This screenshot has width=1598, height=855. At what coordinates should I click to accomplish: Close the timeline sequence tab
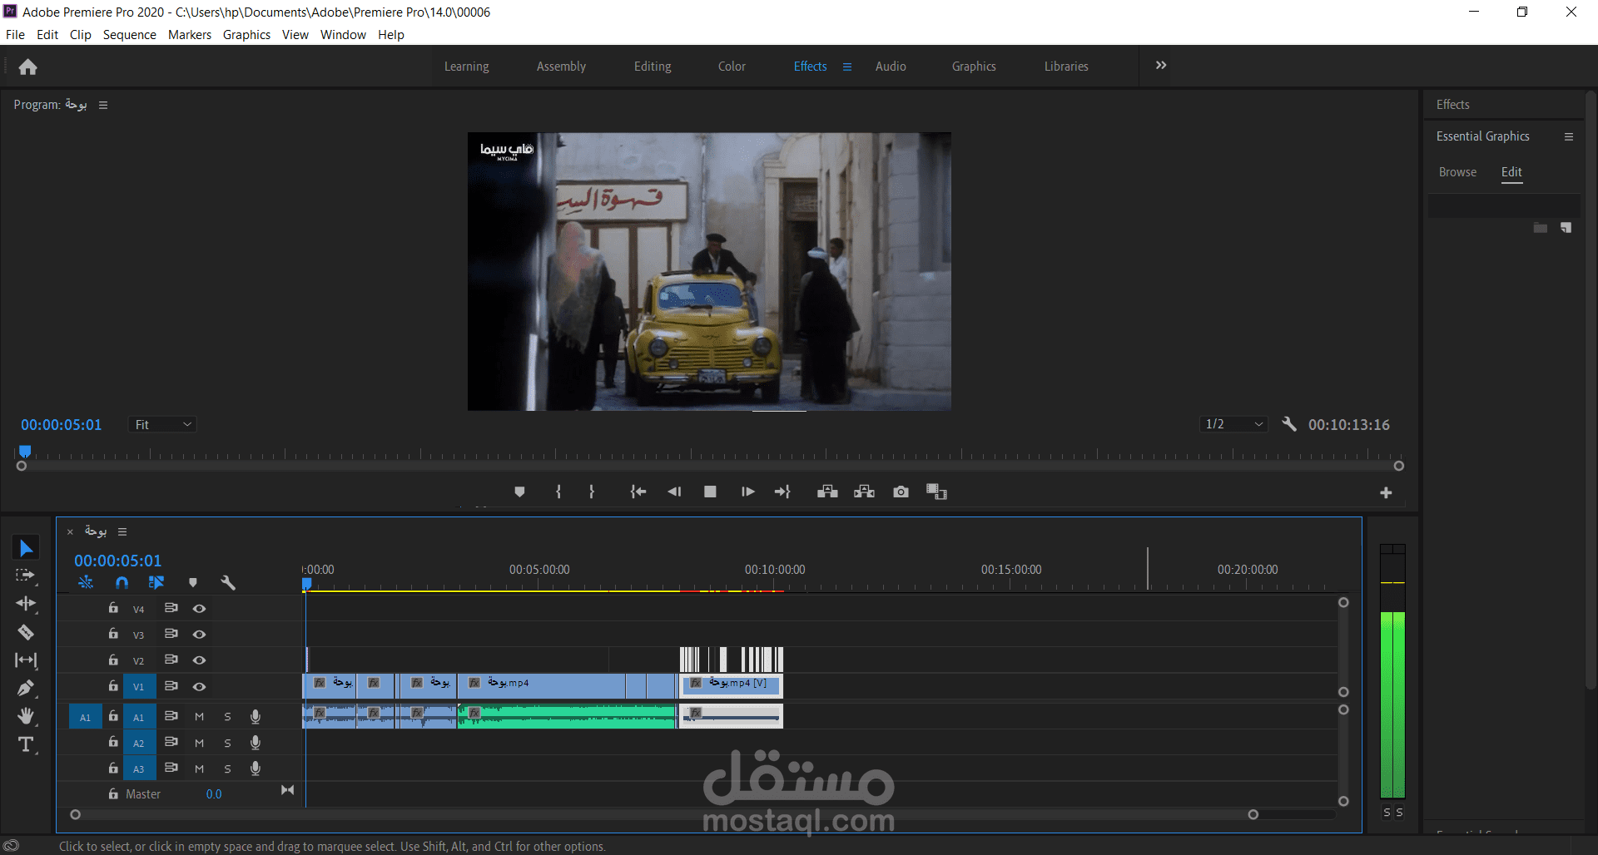70,531
